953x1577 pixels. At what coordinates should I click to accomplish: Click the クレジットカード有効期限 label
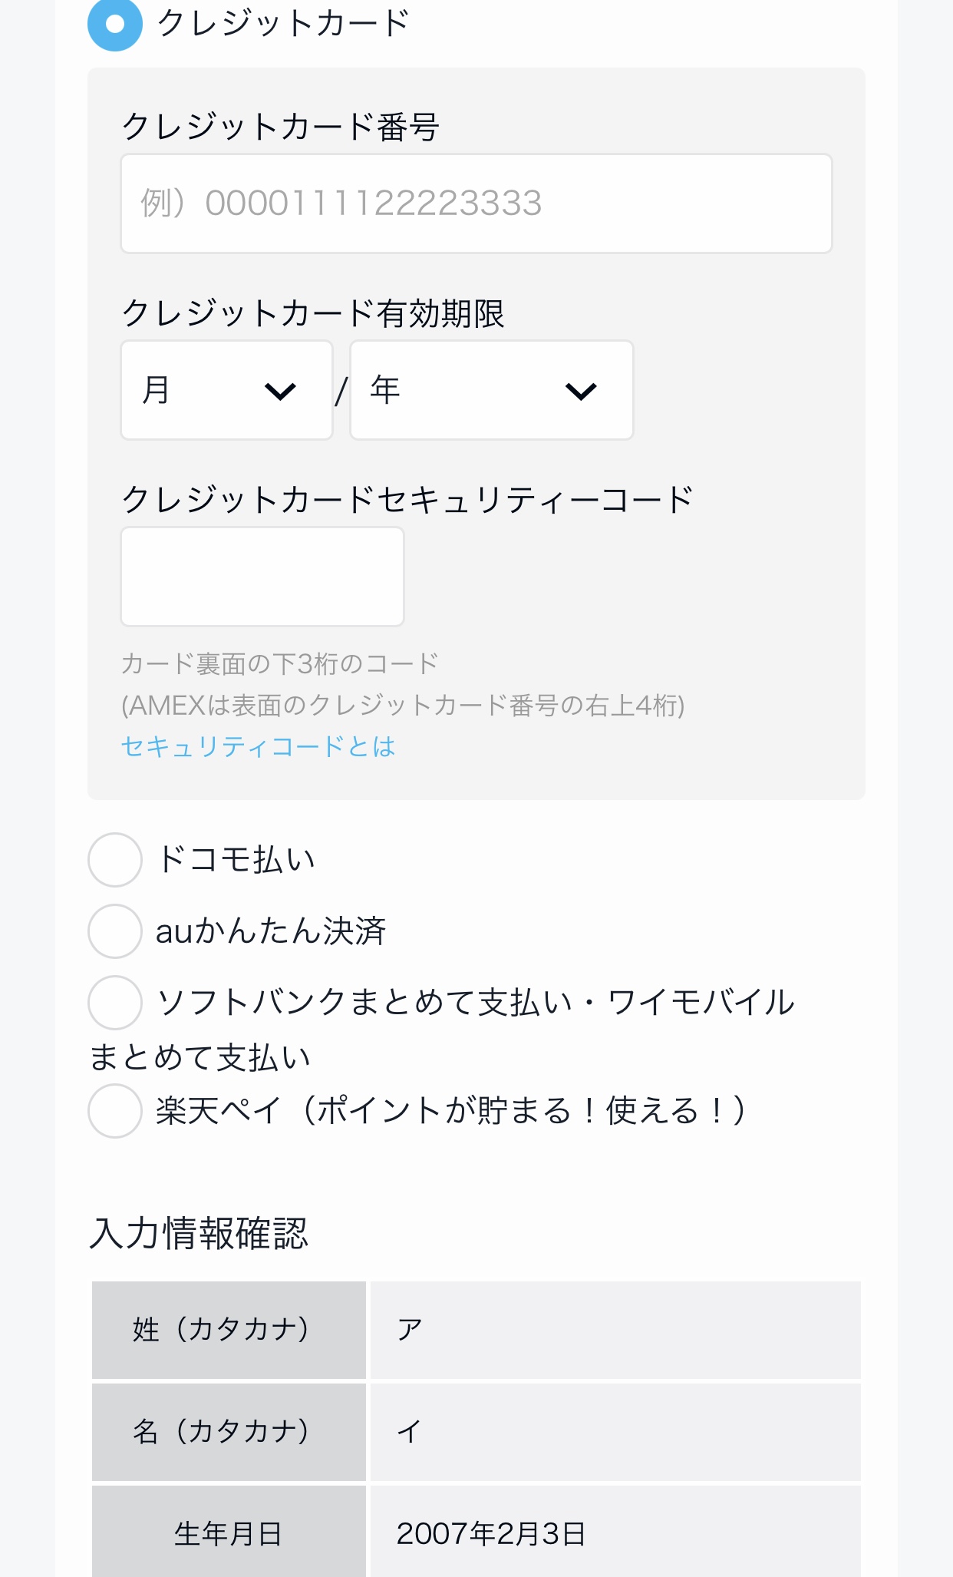coord(313,313)
